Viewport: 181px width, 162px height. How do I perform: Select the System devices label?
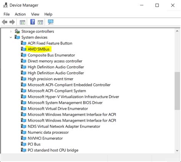[34, 37]
